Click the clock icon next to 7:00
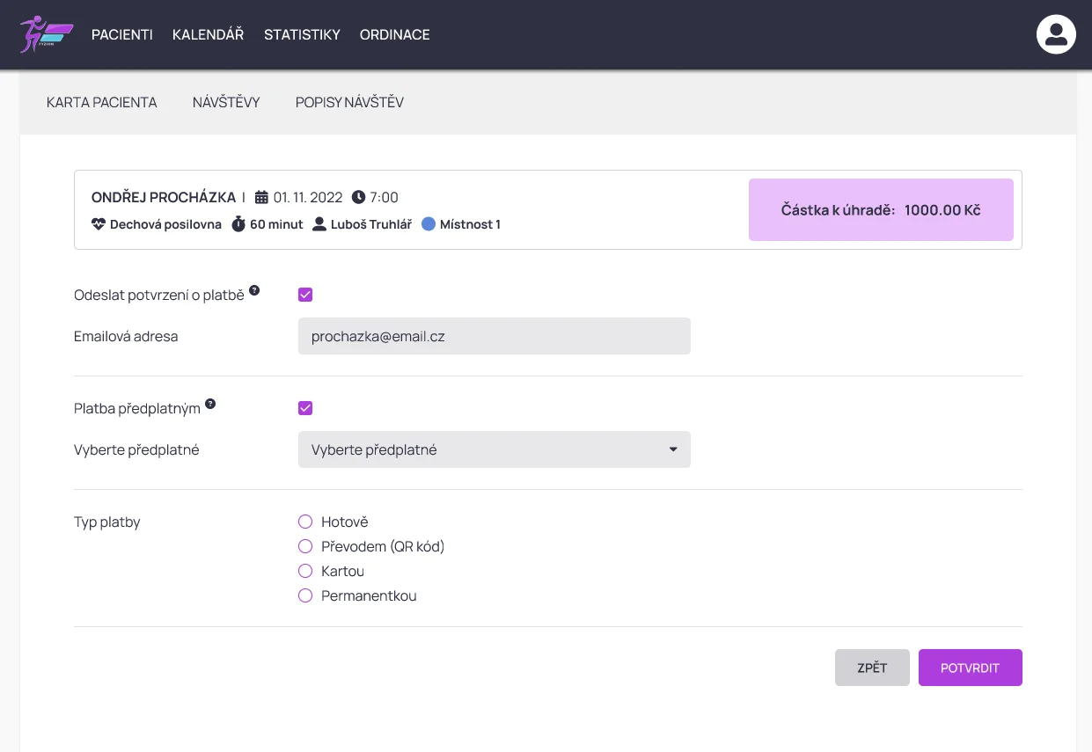The image size is (1092, 752). (x=358, y=197)
